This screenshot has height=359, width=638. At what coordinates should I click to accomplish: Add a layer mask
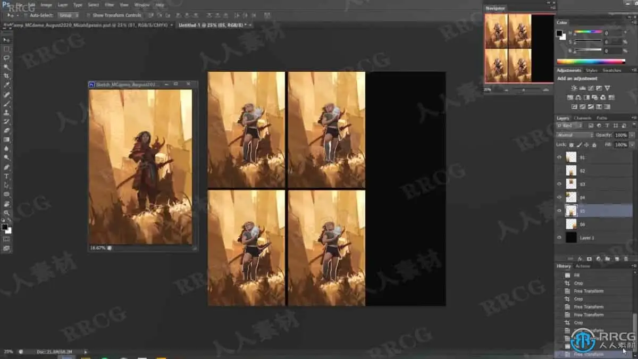(x=590, y=258)
